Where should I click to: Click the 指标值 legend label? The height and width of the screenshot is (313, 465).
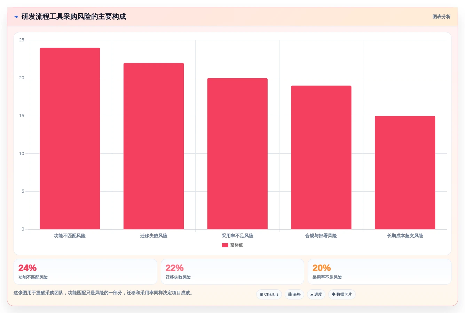[237, 245]
